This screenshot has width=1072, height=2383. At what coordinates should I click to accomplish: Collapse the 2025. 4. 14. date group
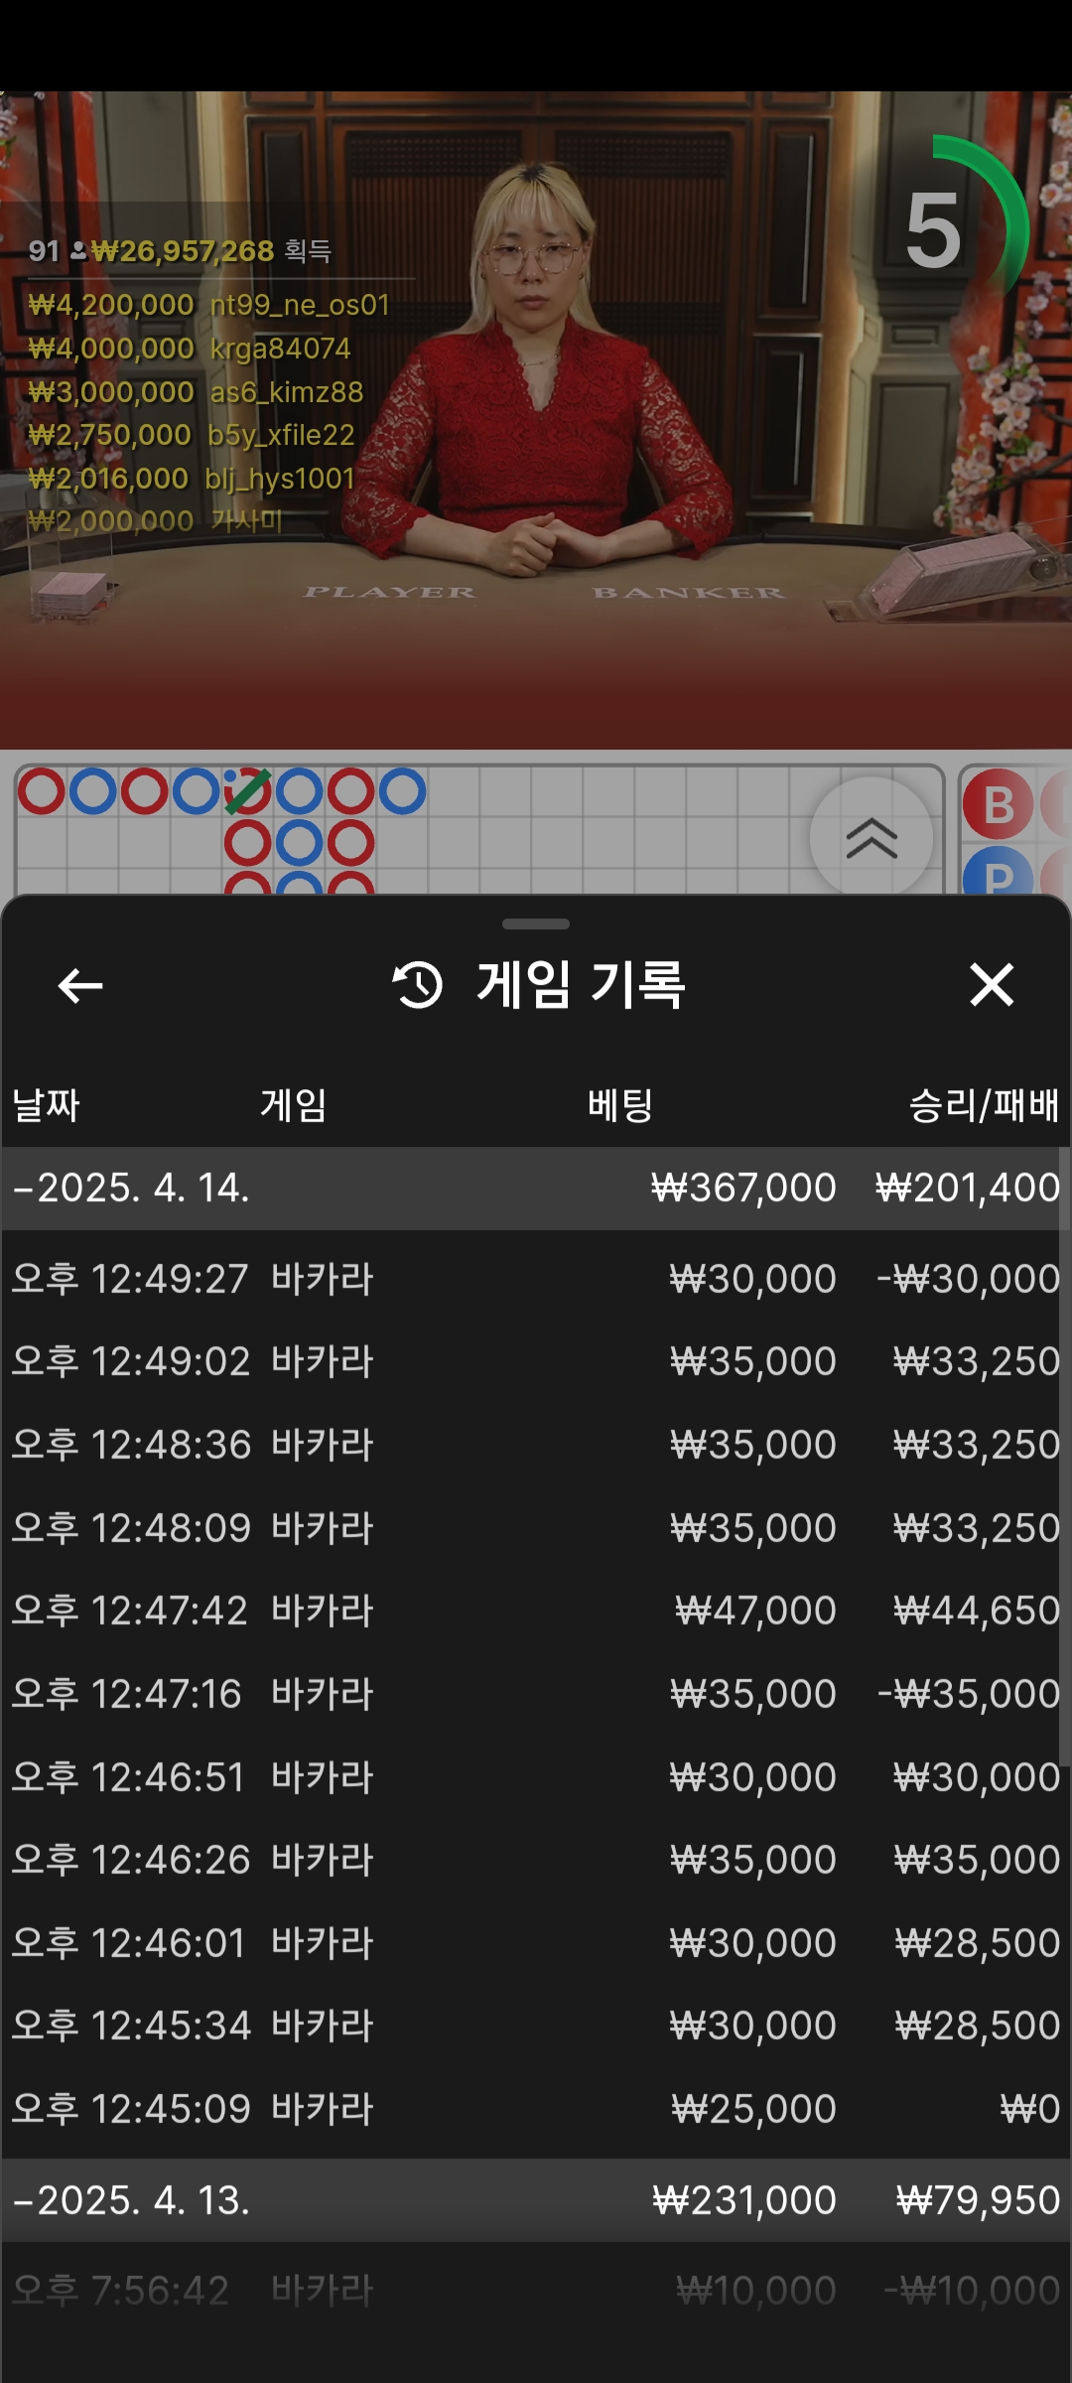[x=536, y=1189]
